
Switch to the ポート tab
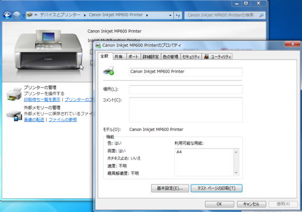(133, 57)
